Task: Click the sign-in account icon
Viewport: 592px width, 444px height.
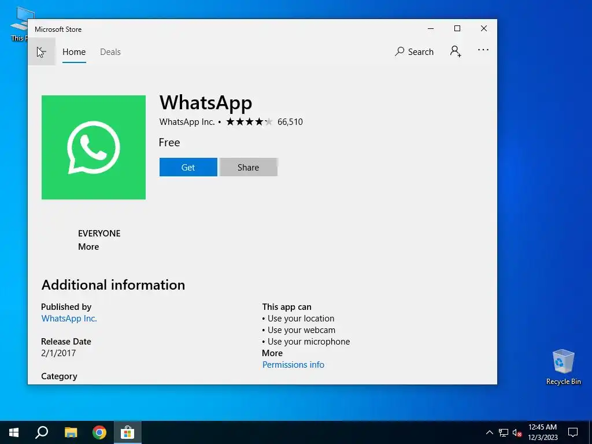Action: [x=456, y=51]
